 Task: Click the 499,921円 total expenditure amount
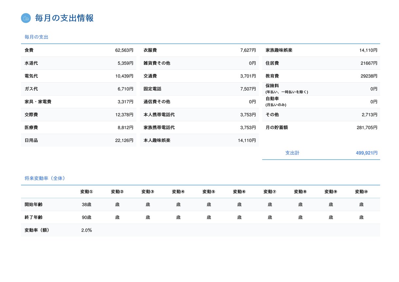pyautogui.click(x=367, y=153)
